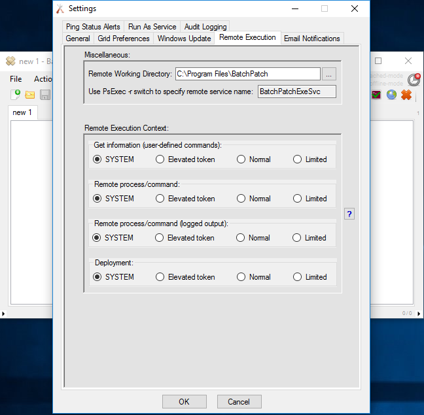Switch to the Ping Status Alerts tab
The width and height of the screenshot is (424, 415).
[93, 27]
